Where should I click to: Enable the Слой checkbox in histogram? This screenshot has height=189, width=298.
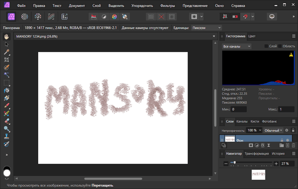pos(266,47)
